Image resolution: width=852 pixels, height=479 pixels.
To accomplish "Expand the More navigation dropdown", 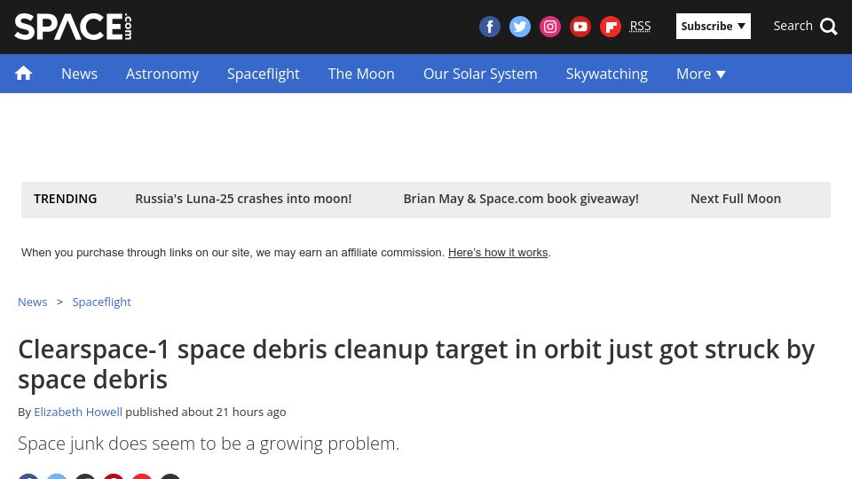I will [x=701, y=74].
